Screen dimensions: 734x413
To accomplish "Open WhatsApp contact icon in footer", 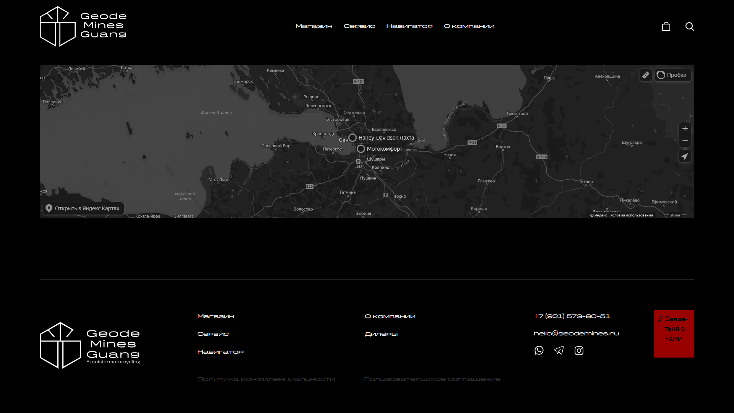I will 539,350.
